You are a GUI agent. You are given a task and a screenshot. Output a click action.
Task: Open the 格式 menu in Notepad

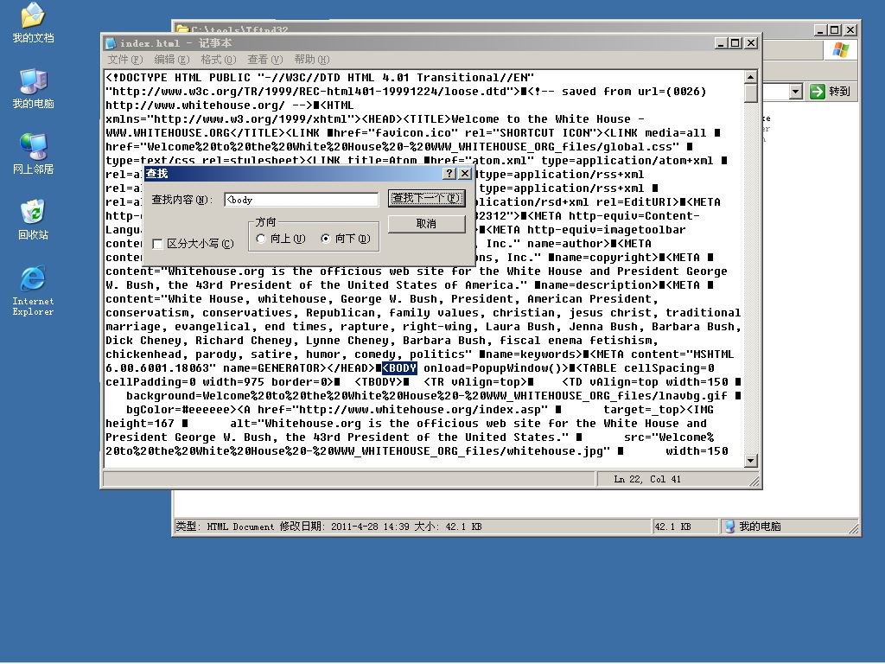(x=218, y=60)
